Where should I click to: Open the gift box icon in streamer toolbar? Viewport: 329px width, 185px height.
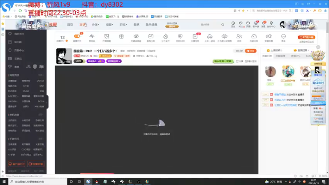coord(121,36)
